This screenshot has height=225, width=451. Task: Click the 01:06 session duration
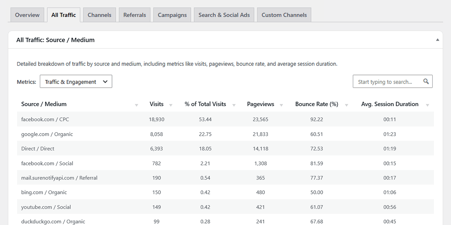click(390, 192)
